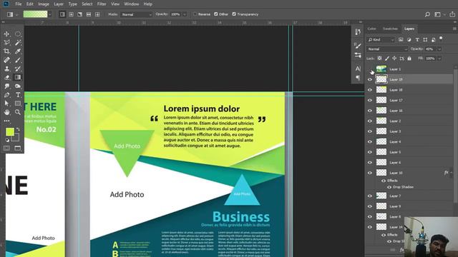Collapse Layer 10 effects with fx arrow
This screenshot has height=257, width=458.
(452, 173)
